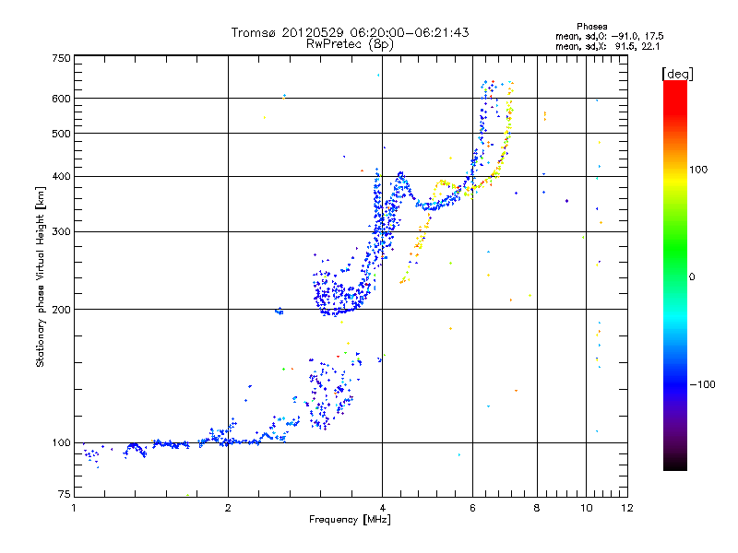
Task: Click the 8 tick on the frequency axis
Action: tap(536, 509)
